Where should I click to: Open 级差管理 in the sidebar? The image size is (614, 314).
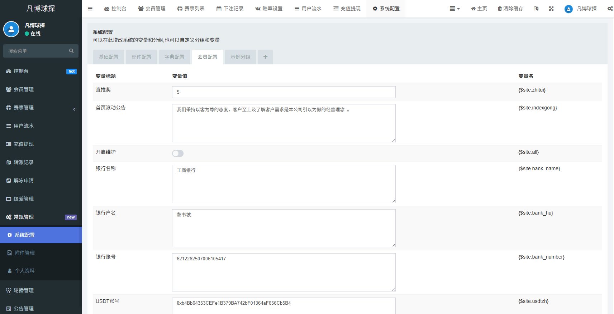[41, 199]
